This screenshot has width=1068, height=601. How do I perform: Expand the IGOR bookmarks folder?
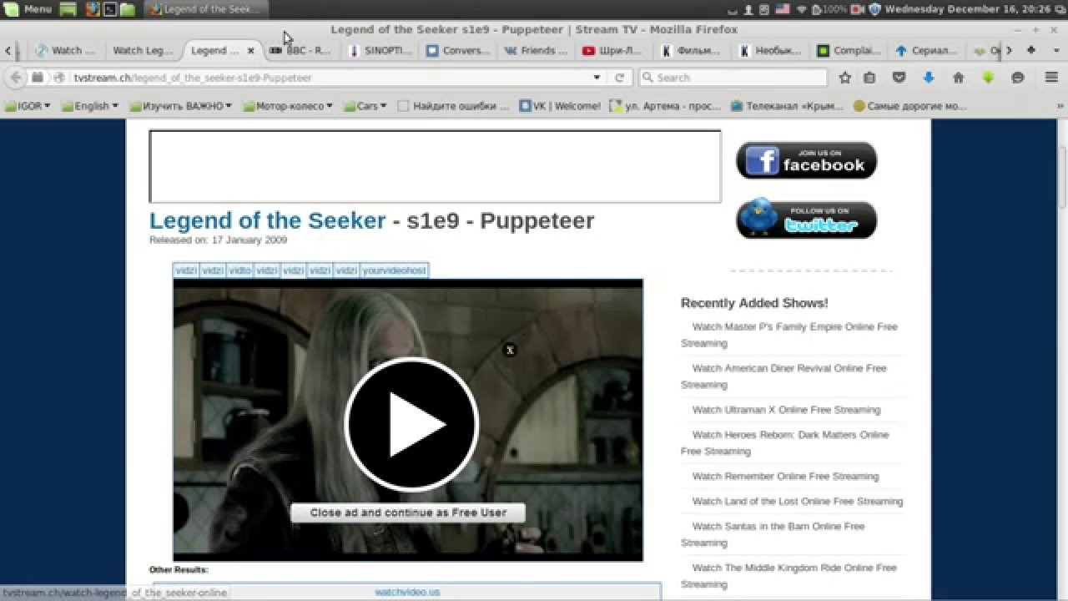pos(28,106)
